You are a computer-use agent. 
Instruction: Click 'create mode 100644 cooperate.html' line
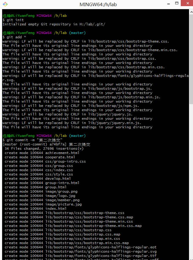(40, 157)
